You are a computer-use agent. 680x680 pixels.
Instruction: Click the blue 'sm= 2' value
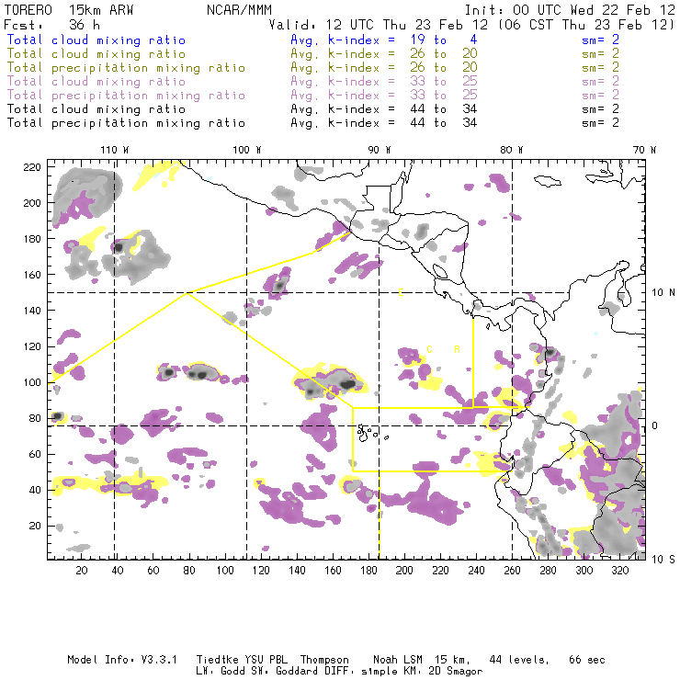600,40
